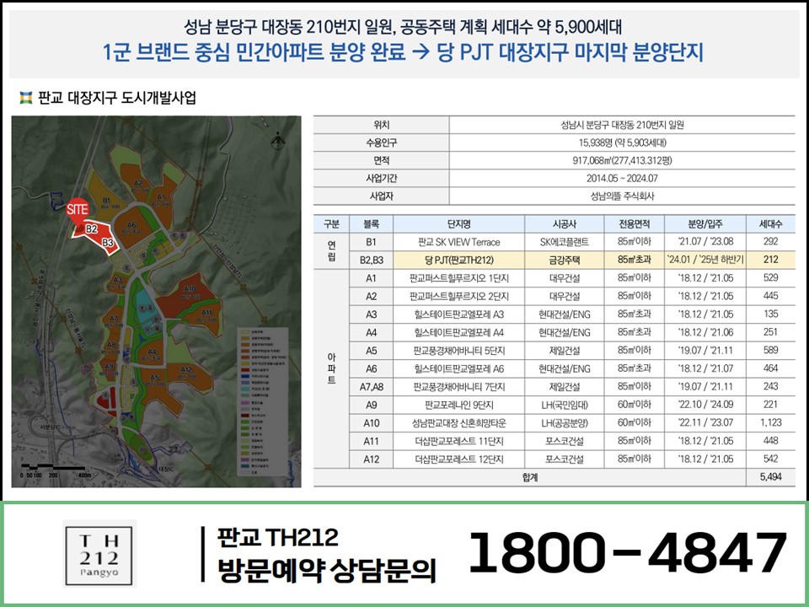Click the red SITE marker on map
The height and width of the screenshot is (607, 809).
(x=78, y=211)
